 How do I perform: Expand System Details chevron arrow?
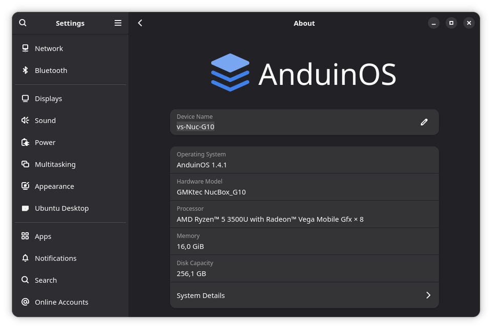pos(428,295)
